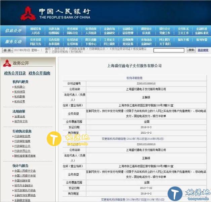Open the 行政处罚公示 sidebar link

click(x=22, y=151)
